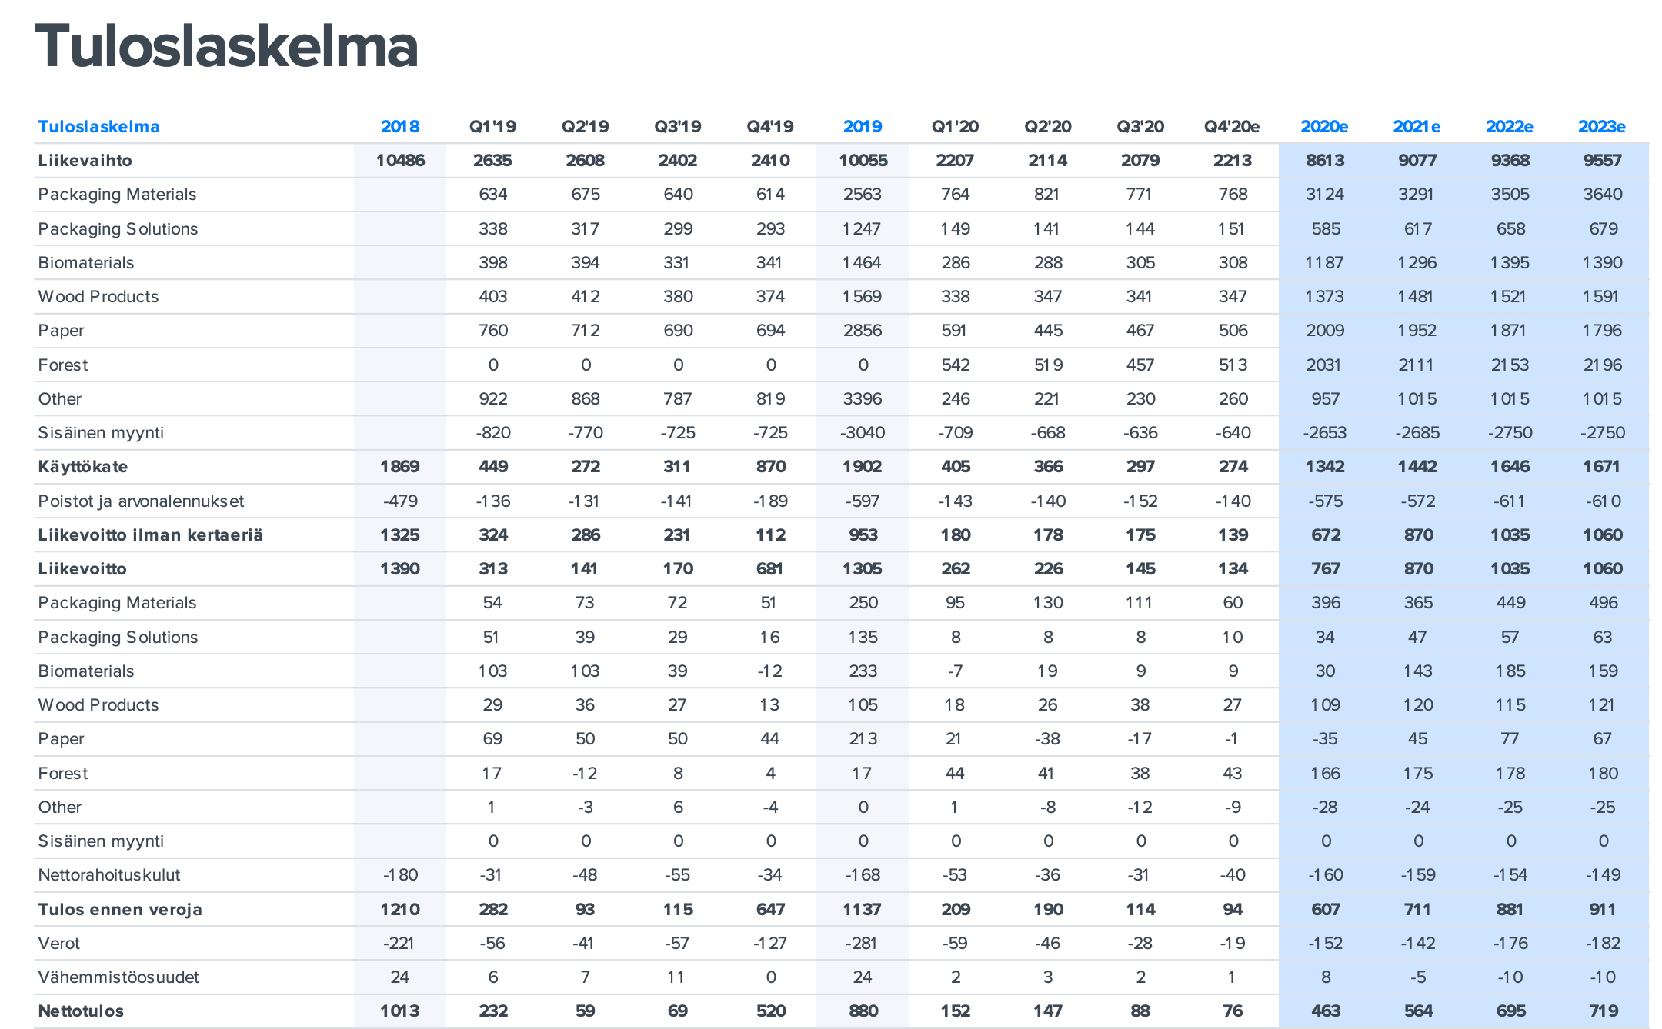Viewport: 1662px width, 1029px height.
Task: Select the blue Tuloslaskelma table header
Action: 98,127
